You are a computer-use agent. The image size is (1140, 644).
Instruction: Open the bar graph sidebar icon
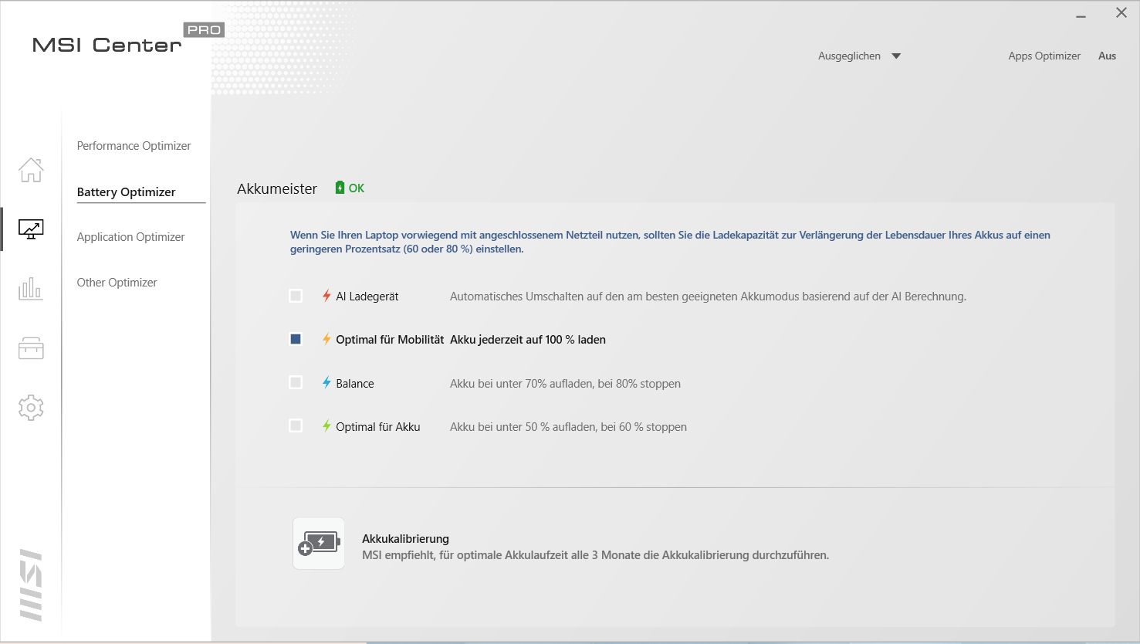[x=31, y=289]
